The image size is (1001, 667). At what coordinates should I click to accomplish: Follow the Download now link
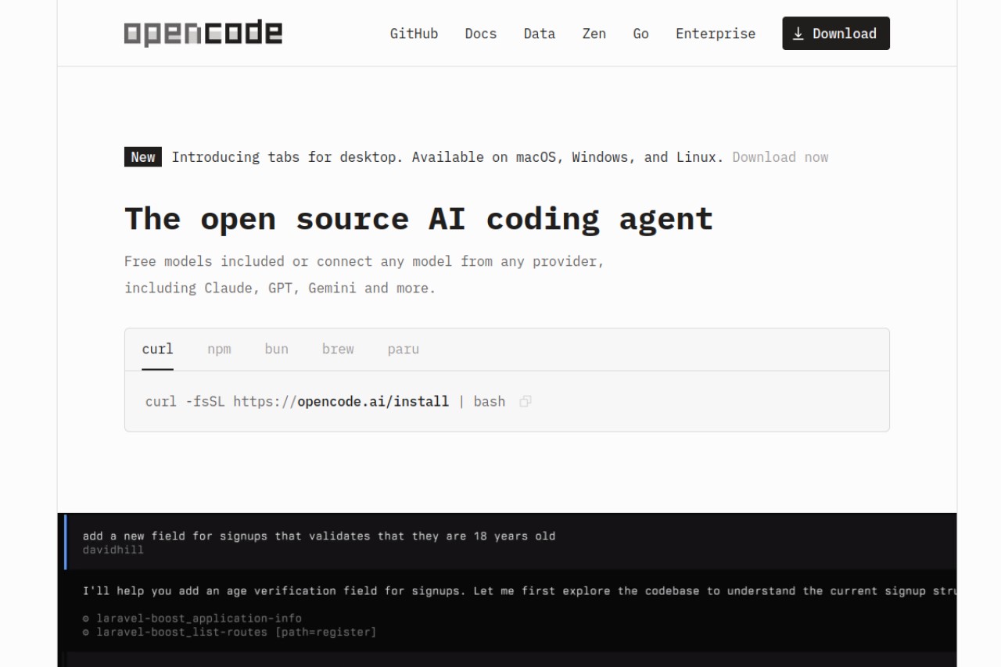[x=780, y=157]
